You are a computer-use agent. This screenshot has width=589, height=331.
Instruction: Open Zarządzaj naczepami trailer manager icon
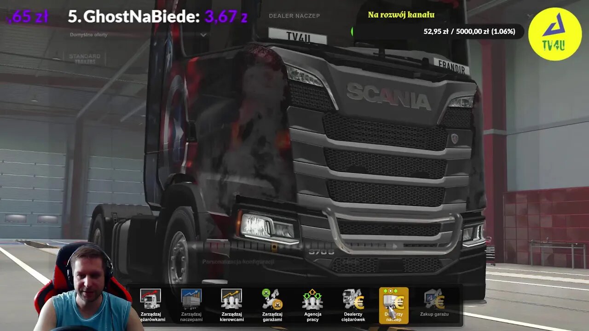[191, 305]
